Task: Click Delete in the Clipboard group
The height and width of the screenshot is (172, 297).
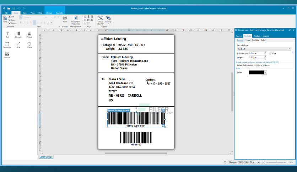Action: coord(12,23)
